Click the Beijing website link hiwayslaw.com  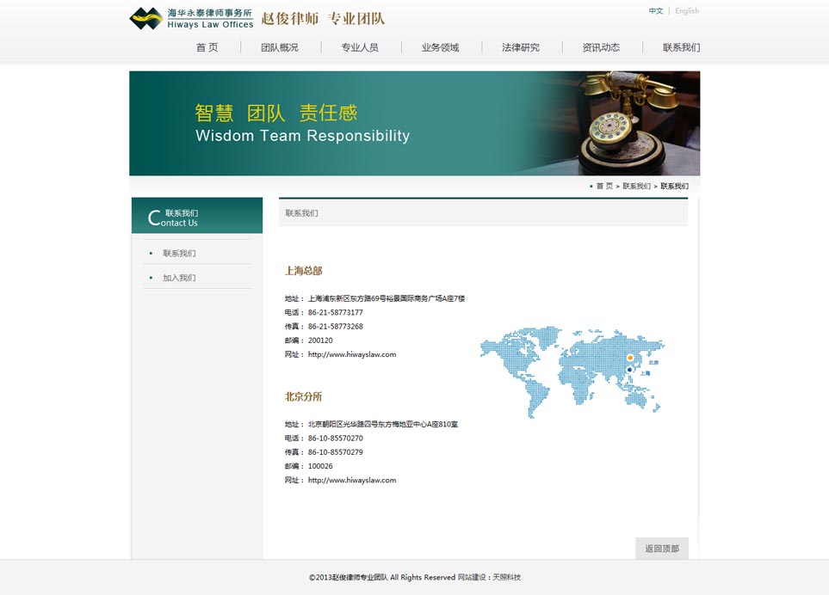[352, 481]
